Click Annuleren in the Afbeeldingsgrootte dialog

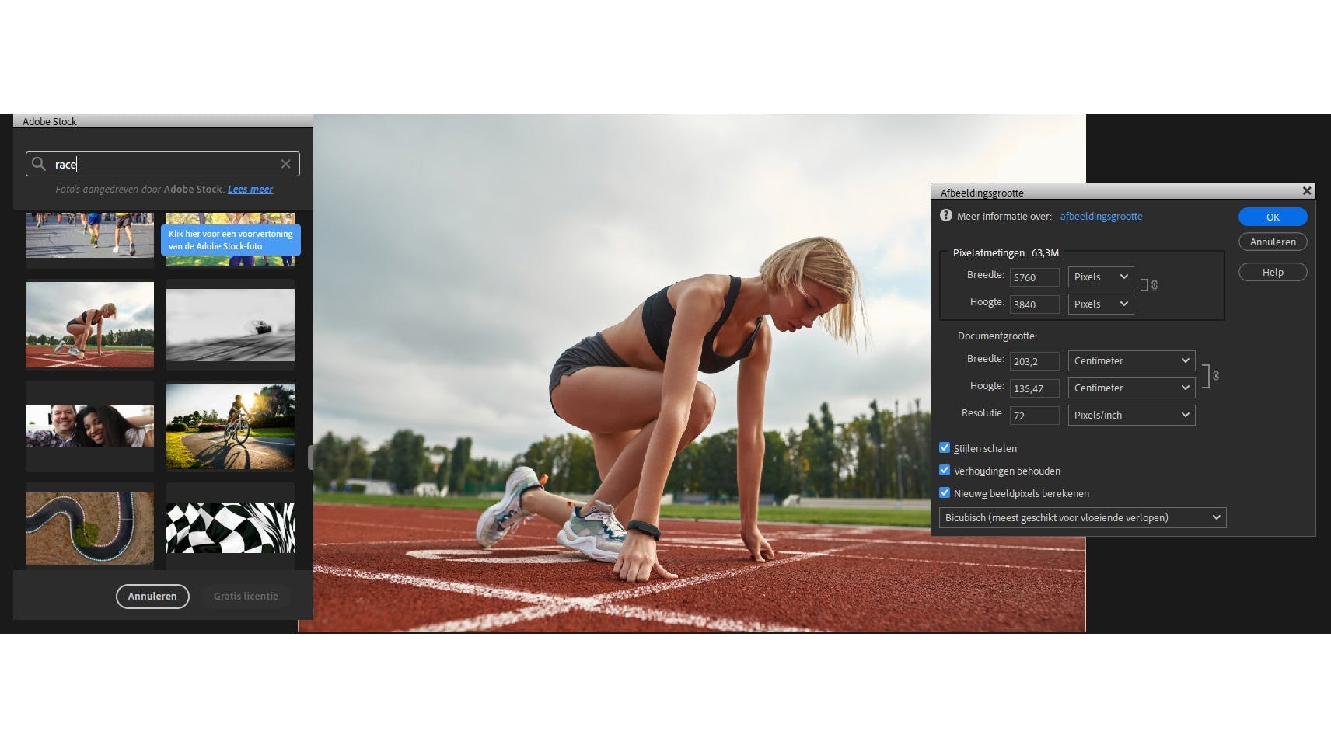tap(1273, 242)
